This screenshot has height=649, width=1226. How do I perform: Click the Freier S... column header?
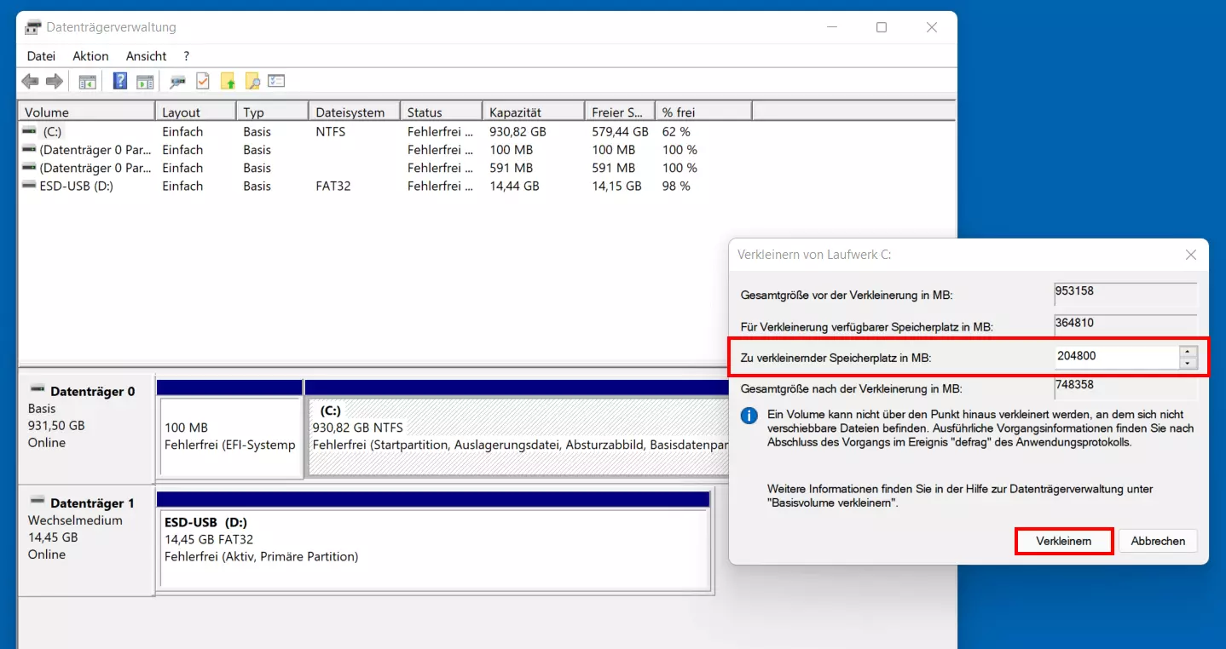(619, 112)
